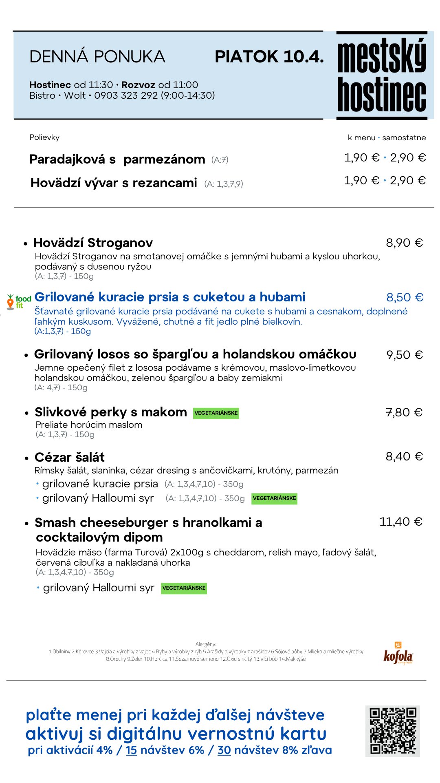440x783 pixels.
Task: Choose grilovaný Halloumi syr salad option
Action: tap(98, 498)
